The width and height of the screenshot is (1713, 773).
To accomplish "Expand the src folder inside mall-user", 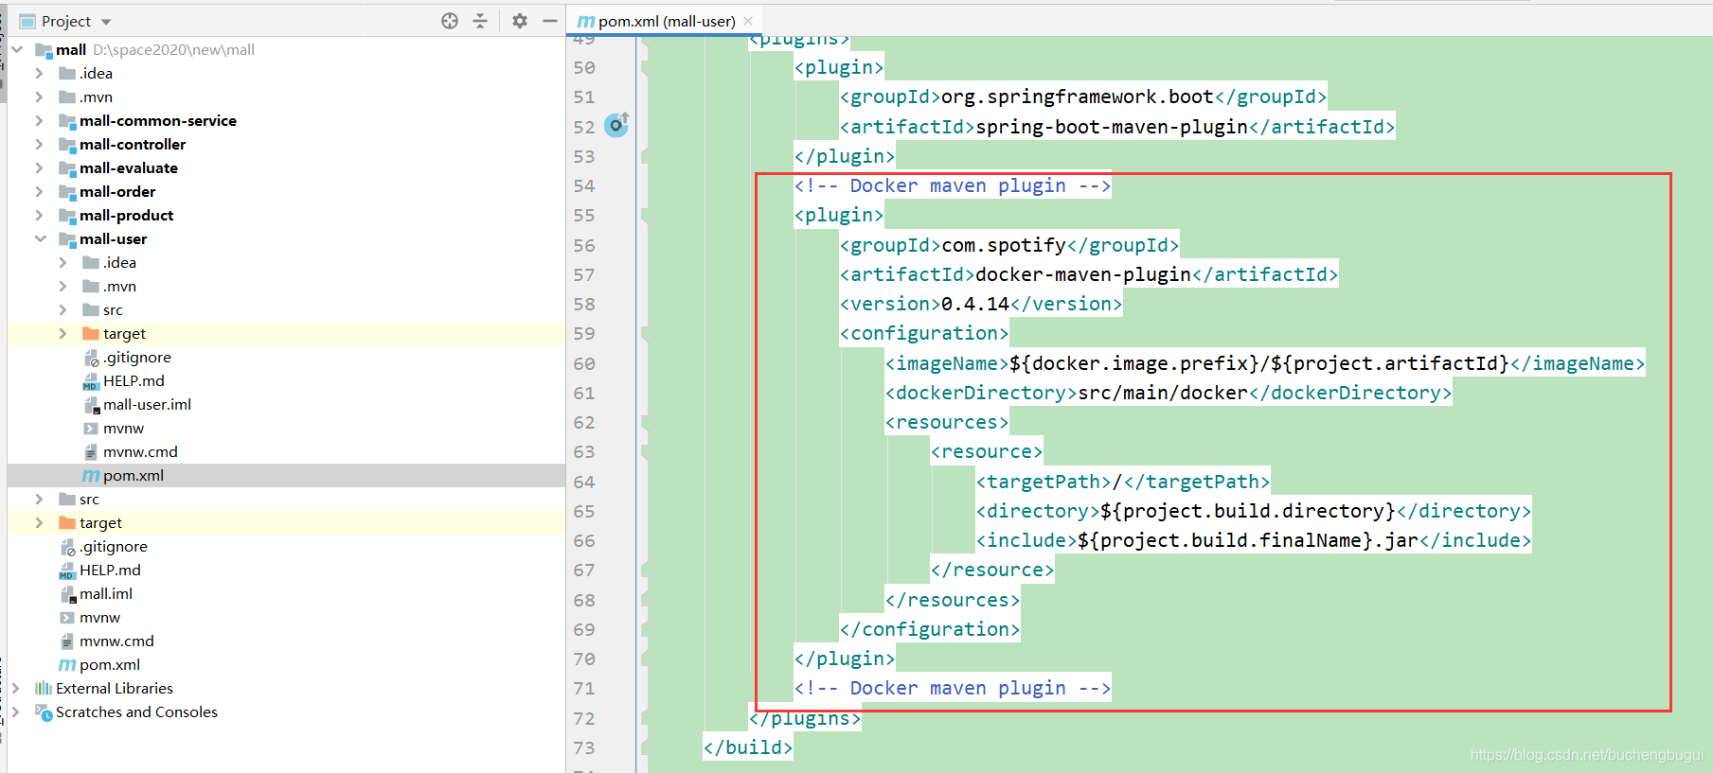I will tap(62, 309).
